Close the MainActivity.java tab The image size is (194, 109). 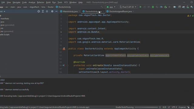pyautogui.click(x=79, y=12)
